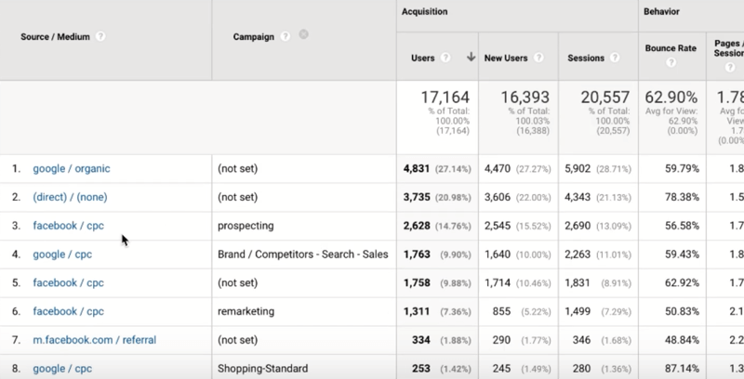Select users value 3,735 for direct traffic
744x379 pixels.
(x=417, y=197)
